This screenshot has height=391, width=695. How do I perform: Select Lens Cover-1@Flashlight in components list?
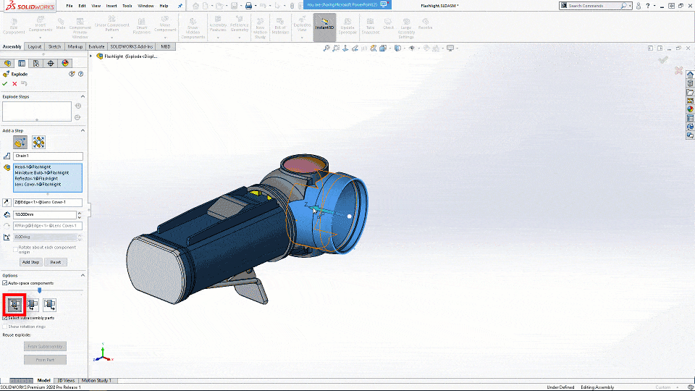pyautogui.click(x=38, y=185)
